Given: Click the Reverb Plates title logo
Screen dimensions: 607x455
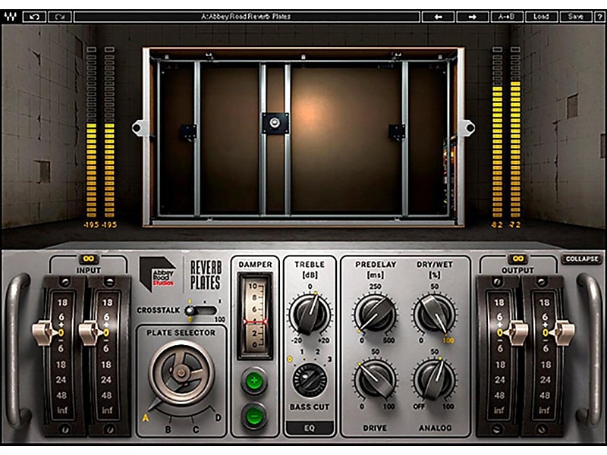Looking at the screenshot, I should tap(206, 275).
